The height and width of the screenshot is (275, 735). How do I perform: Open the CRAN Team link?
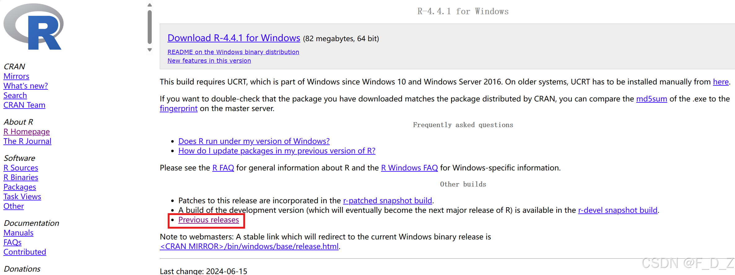24,105
